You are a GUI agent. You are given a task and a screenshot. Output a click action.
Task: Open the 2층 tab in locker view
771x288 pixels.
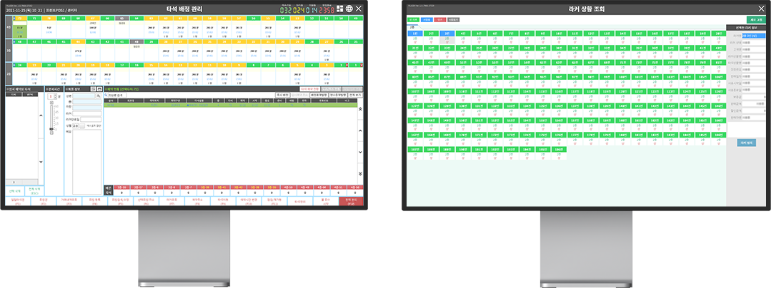click(410, 26)
